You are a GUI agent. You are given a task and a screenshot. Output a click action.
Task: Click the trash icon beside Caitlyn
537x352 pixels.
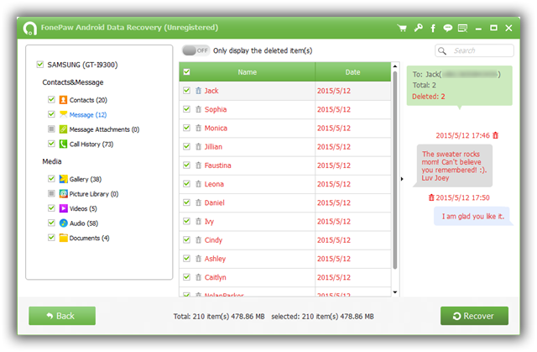[x=198, y=277]
